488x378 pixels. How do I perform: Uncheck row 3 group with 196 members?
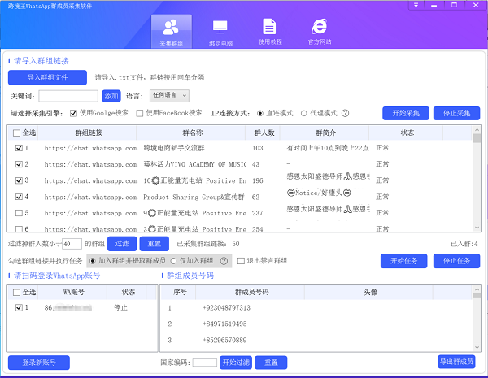19,180
